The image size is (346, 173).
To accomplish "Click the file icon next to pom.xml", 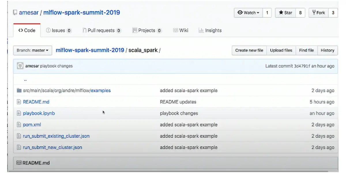I will [19, 125].
